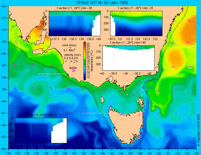This screenshot has width=201, height=155.
Task: Click "144.5" on the lat=-41 section axis
Action: click(x=61, y=146)
